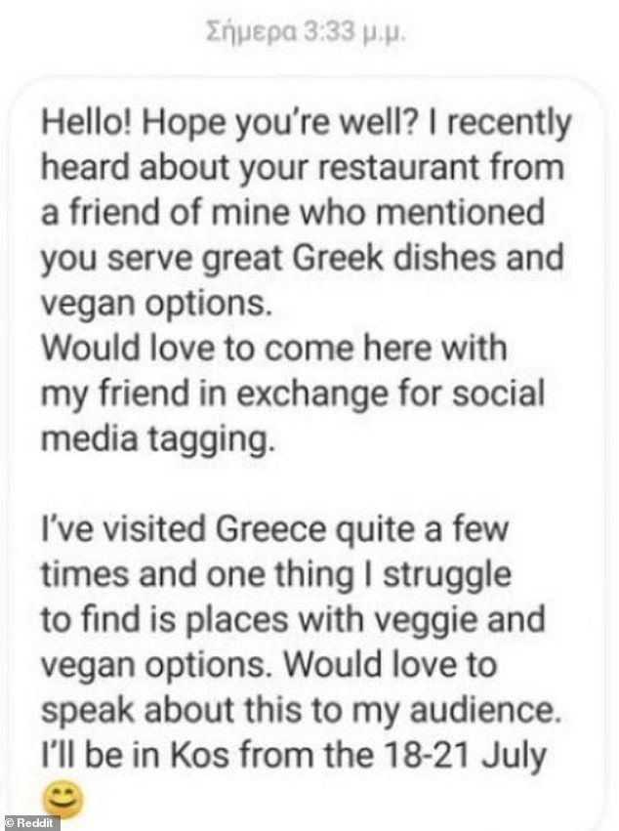Tap the word "audience."
This screenshot has height=831, width=619.
click(485, 710)
